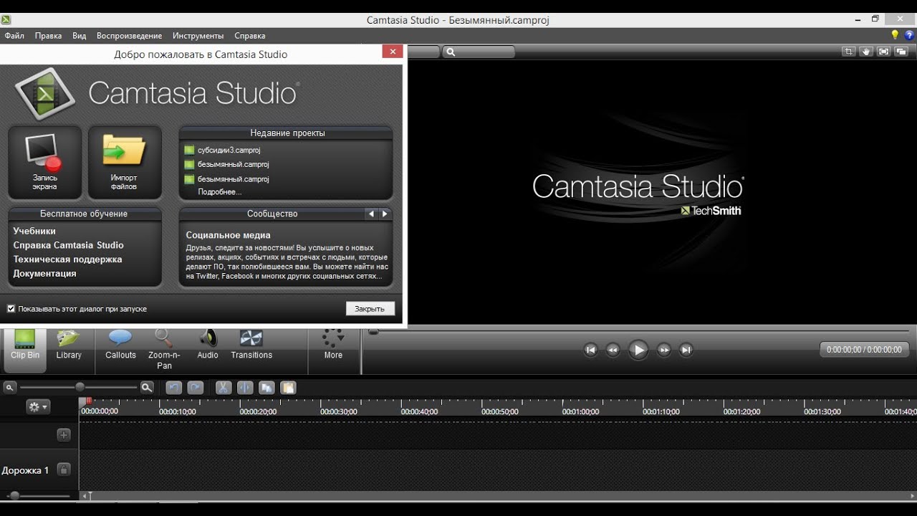Click the track height slider
Image resolution: width=917 pixels, height=516 pixels.
[37, 496]
